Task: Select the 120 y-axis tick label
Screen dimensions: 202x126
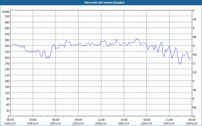Action: tap(7, 93)
